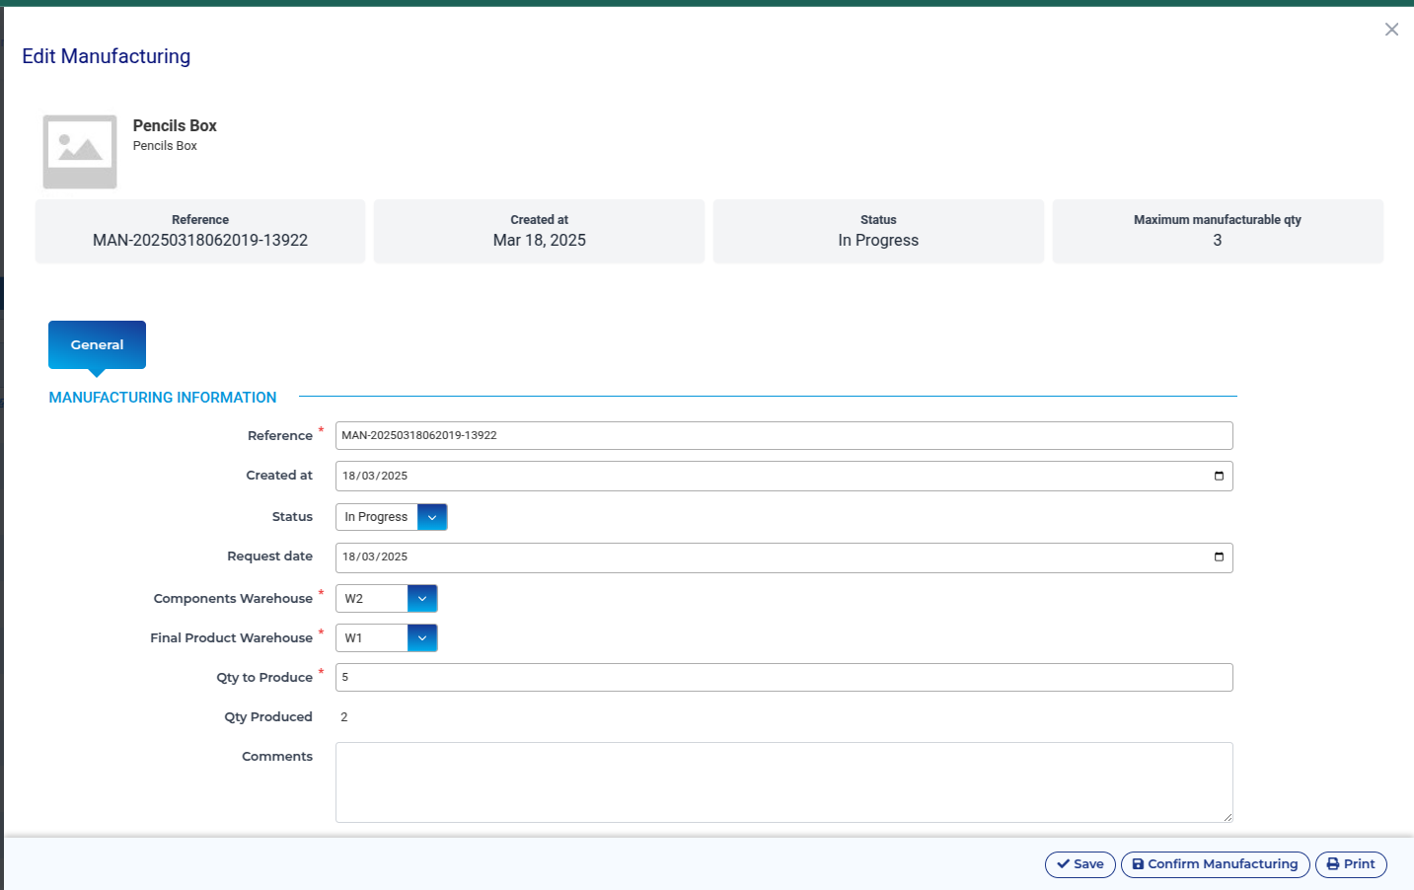Click the Status card value In Progress
This screenshot has height=890, width=1414.
[x=878, y=241]
